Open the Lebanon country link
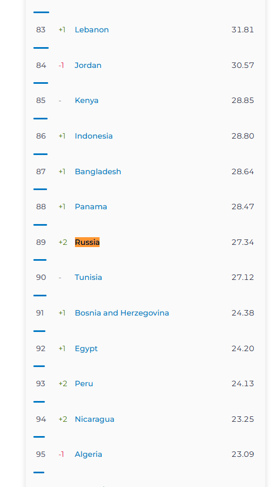Image resolution: width=273 pixels, height=487 pixels. (91, 30)
